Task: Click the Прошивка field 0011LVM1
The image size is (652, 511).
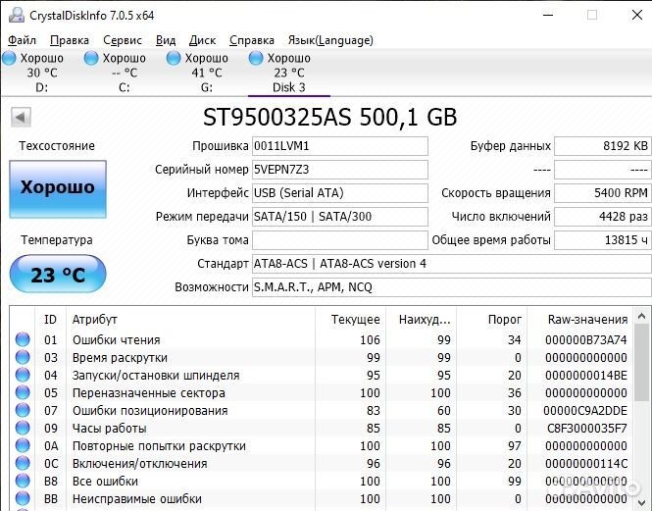Action: tap(339, 146)
